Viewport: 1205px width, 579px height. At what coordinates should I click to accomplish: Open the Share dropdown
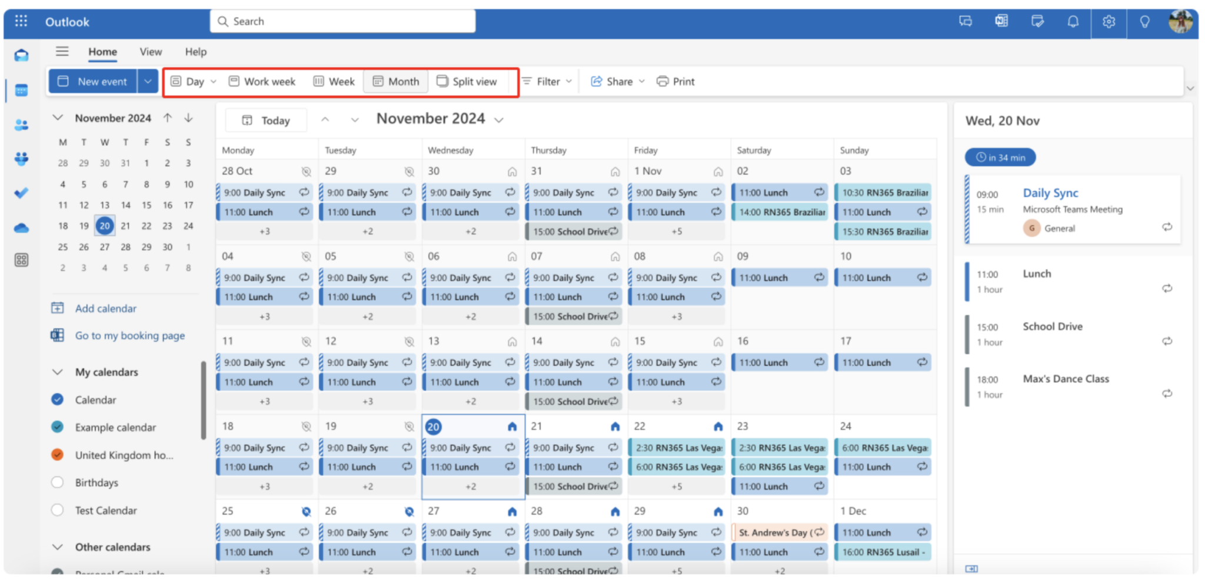tap(618, 81)
